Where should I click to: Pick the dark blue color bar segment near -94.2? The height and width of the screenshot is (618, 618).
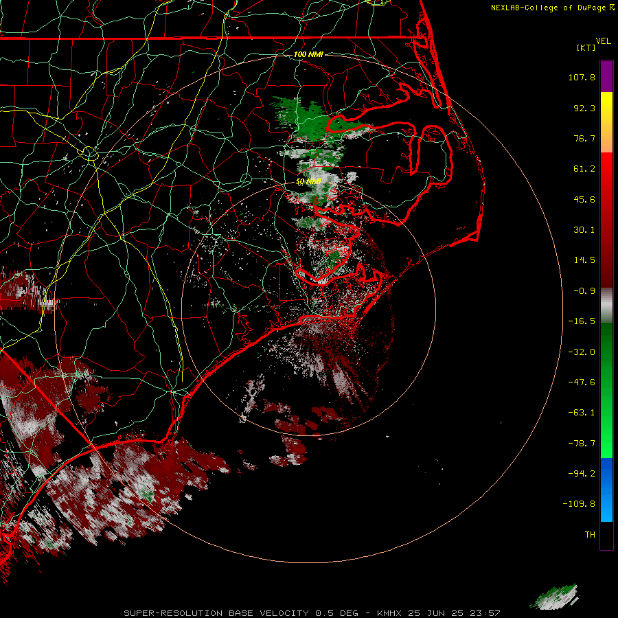(606, 473)
